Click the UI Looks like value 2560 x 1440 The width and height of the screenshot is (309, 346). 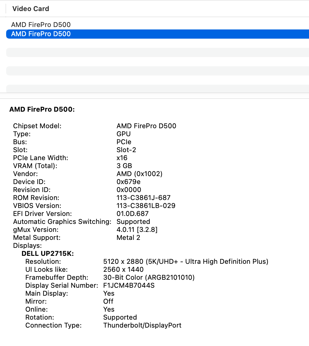pos(123,269)
